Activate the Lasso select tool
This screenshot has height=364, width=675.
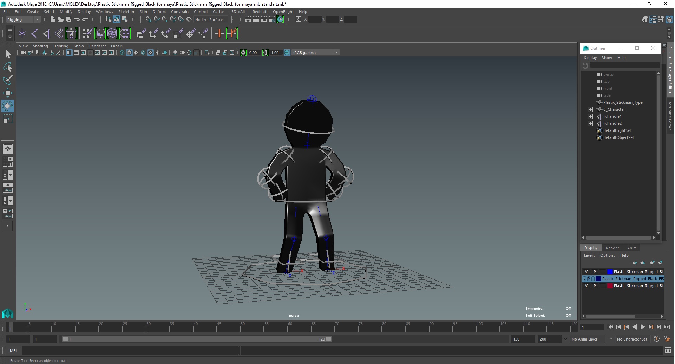click(8, 67)
